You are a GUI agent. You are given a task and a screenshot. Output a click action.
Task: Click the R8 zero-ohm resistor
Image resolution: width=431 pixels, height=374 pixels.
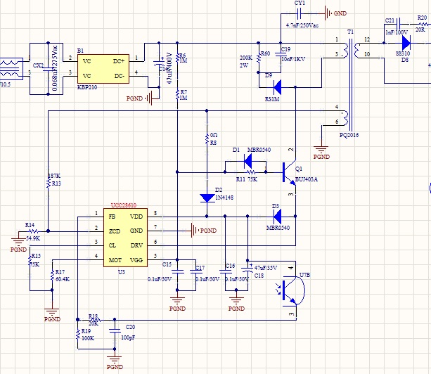tap(206, 138)
